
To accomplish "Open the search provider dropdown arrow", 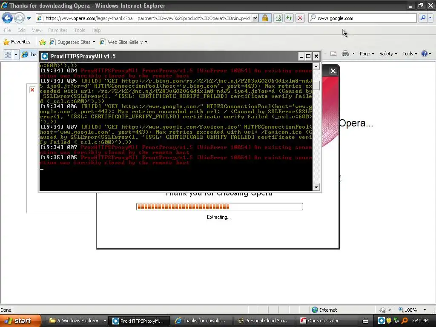I will 430,18.
